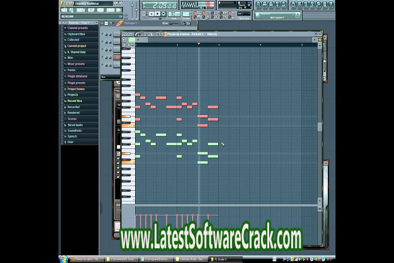Select the Sliced beats browser entry
The width and height of the screenshot is (394, 263).
click(80, 125)
